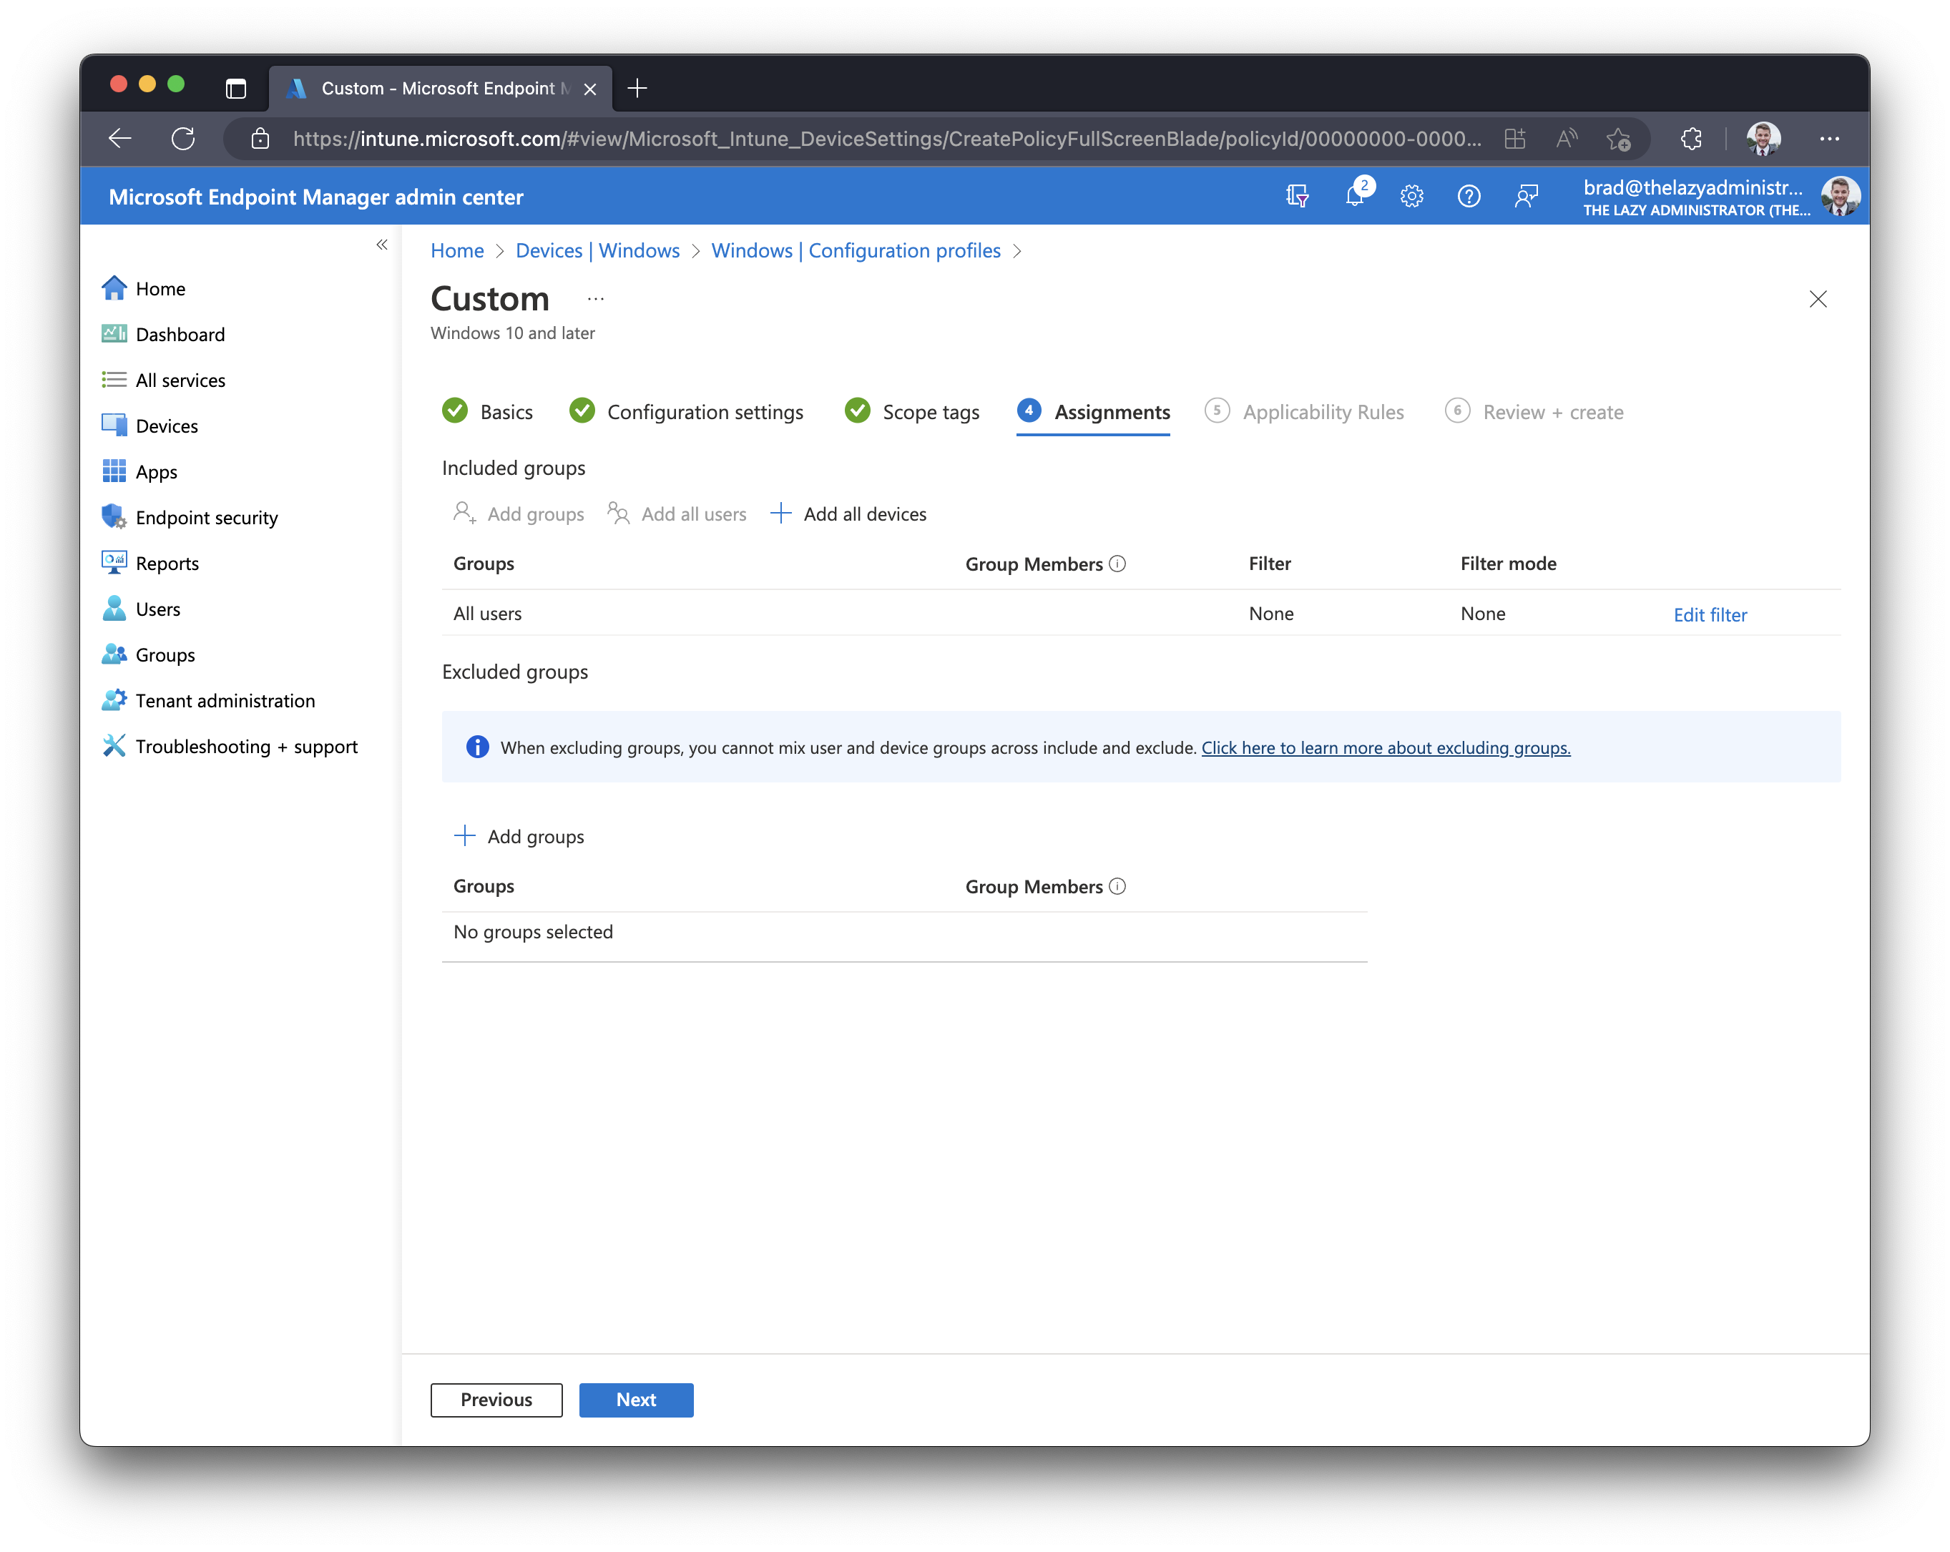Open Groups in the sidebar
1950x1552 pixels.
tap(148, 655)
